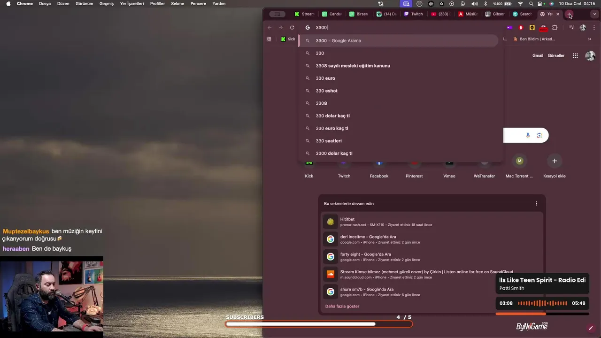Screen dimensions: 601x338
Task: Switch to the Search tab
Action: 522,14
